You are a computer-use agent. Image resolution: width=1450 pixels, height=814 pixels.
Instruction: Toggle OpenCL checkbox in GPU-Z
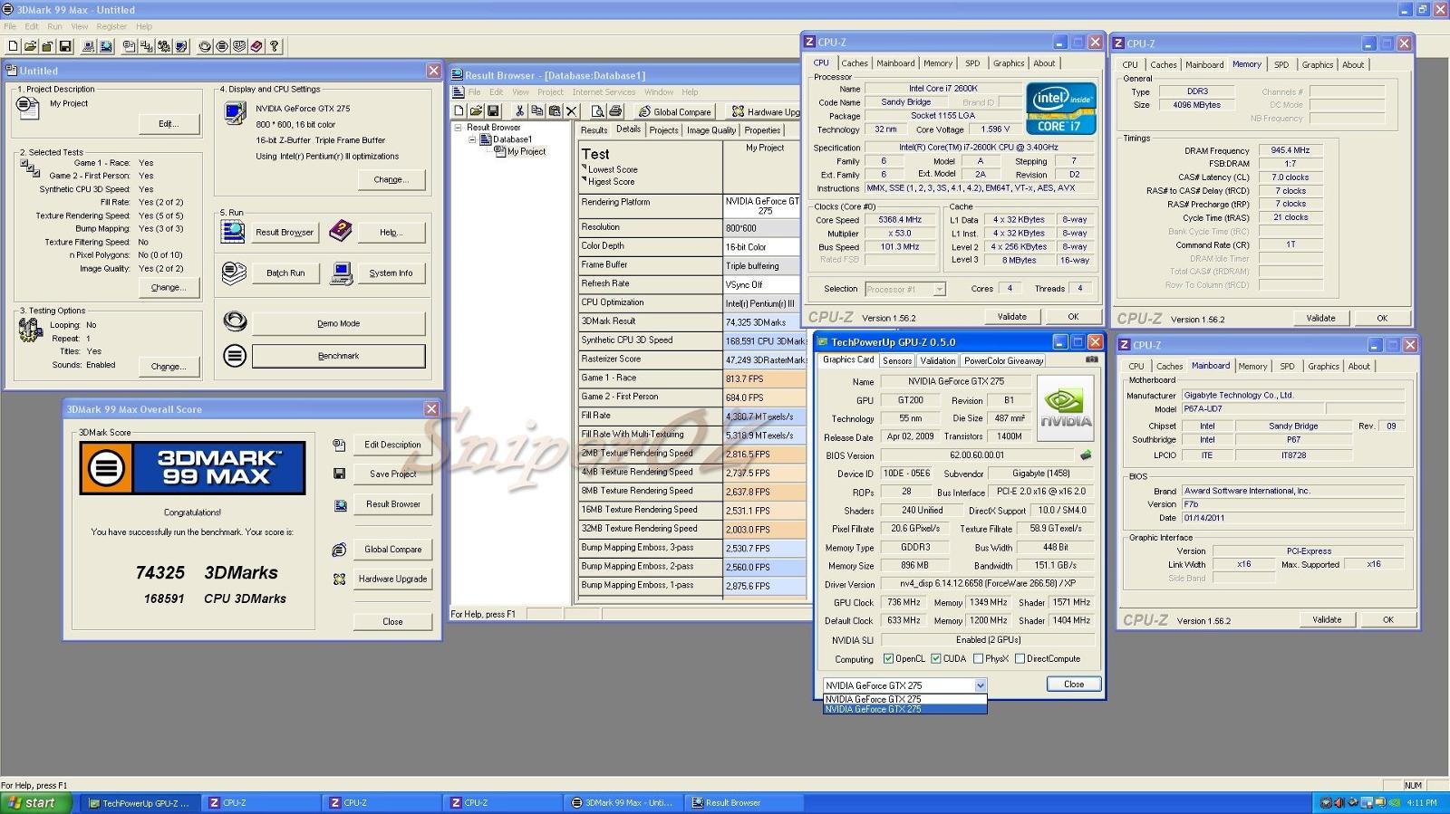click(888, 659)
